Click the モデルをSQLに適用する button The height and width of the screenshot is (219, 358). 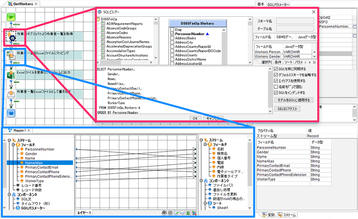pos(294,100)
